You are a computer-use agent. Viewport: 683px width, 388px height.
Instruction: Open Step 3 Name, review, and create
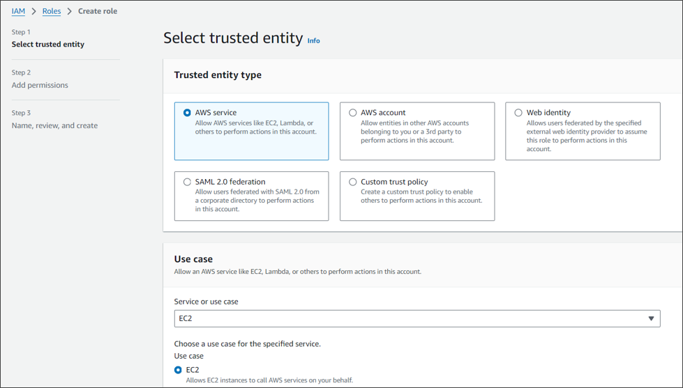point(54,125)
